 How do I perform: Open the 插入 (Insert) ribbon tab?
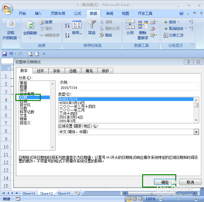[38, 13]
